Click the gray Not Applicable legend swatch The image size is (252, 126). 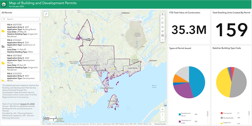(222, 118)
